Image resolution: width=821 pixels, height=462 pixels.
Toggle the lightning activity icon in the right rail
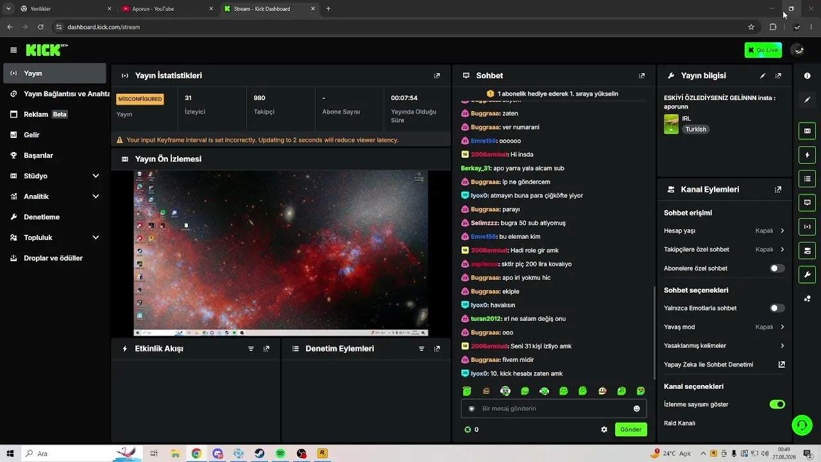point(807,155)
